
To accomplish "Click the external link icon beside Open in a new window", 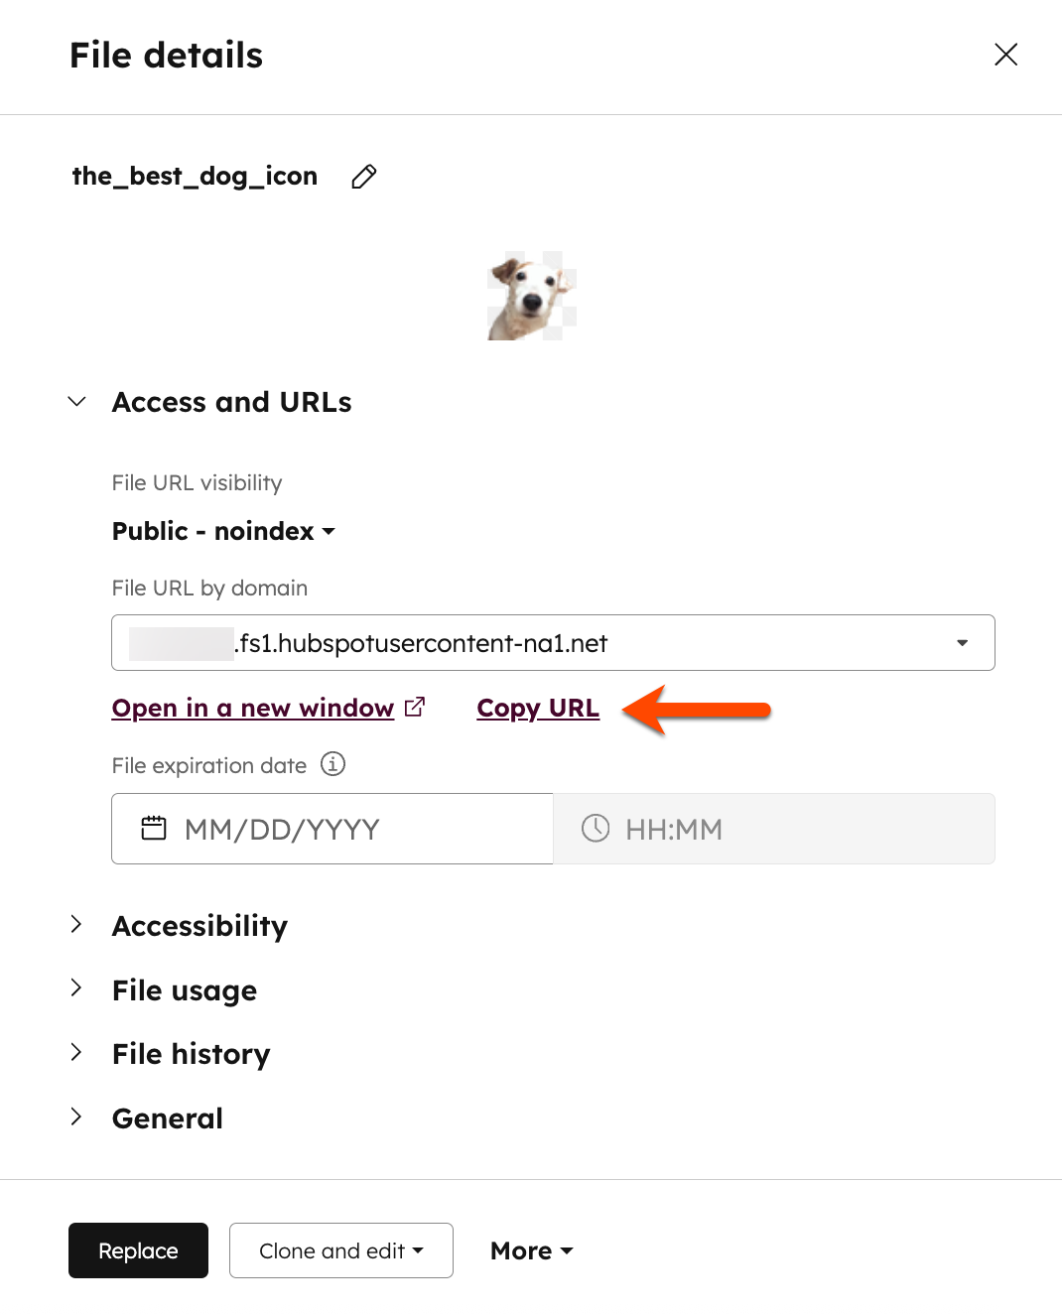I will coord(415,706).
